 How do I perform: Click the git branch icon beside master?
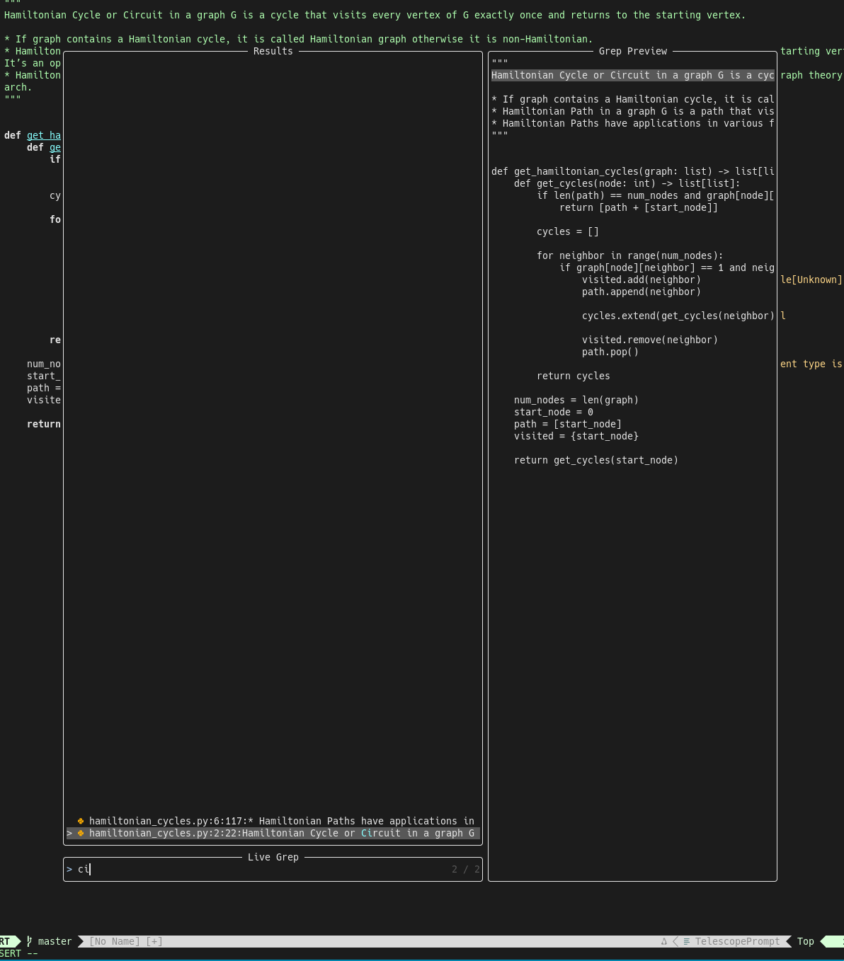pyautogui.click(x=30, y=941)
